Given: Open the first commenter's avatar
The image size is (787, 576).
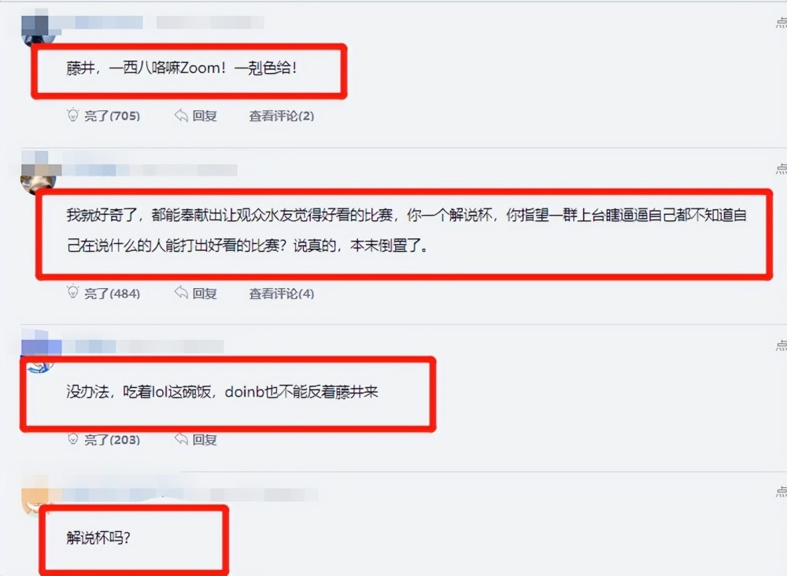Looking at the screenshot, I should [39, 31].
